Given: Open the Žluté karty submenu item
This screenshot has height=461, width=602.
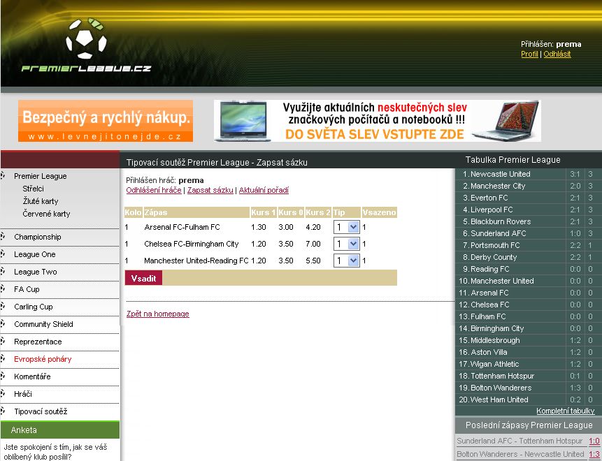Looking at the screenshot, I should 41,201.
